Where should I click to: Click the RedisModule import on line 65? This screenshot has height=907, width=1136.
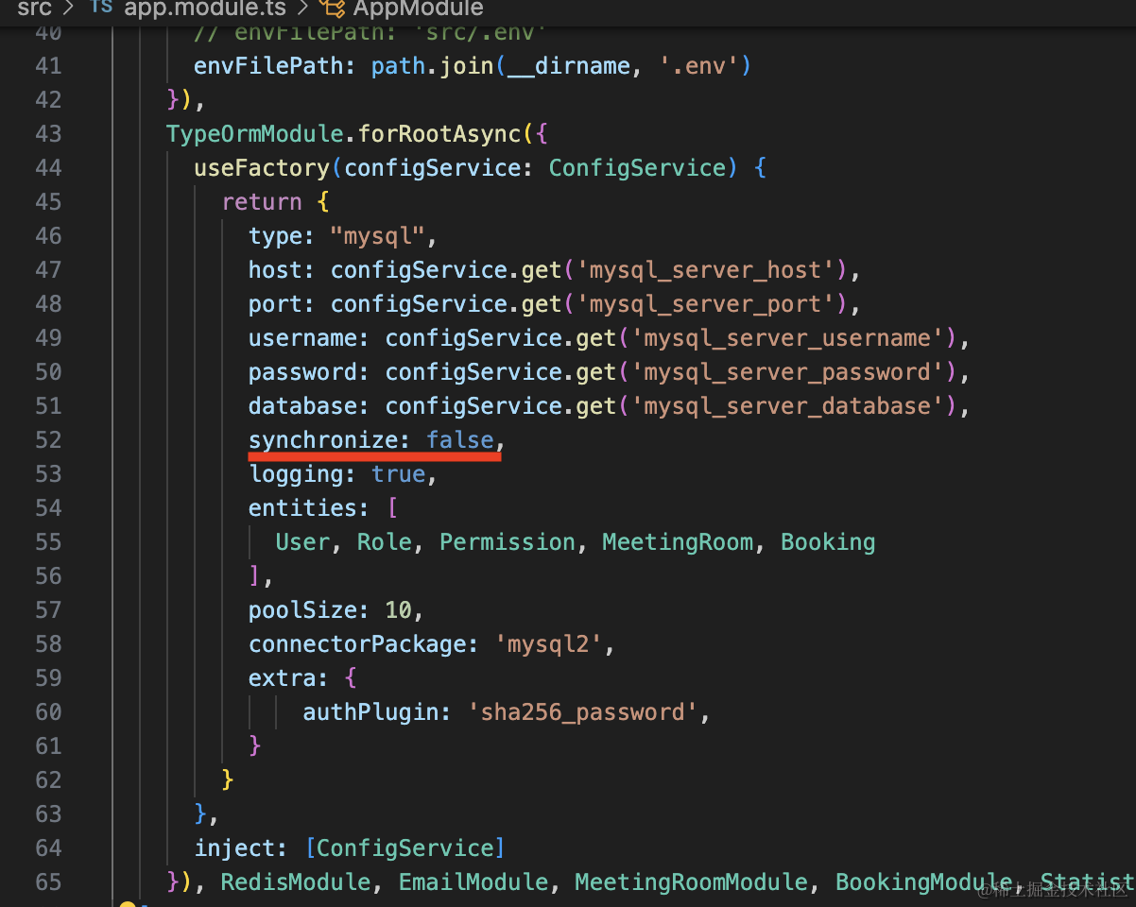pos(296,882)
